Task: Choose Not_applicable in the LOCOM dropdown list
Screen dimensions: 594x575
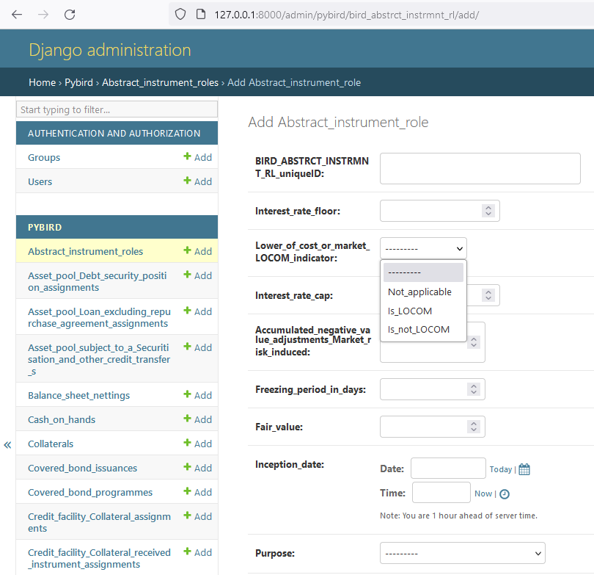Action: point(419,292)
